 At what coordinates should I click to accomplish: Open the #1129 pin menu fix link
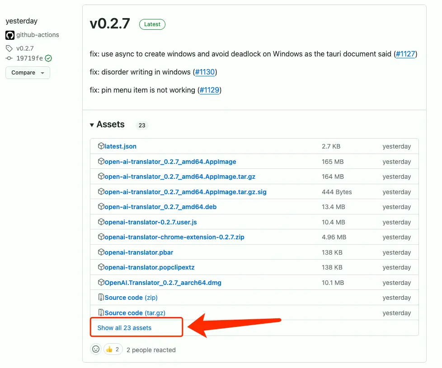(209, 90)
